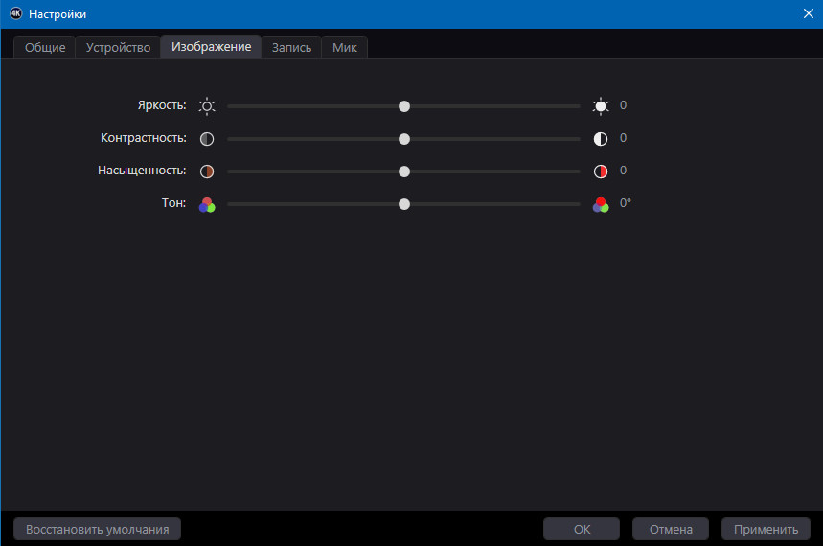Viewport: 823px width, 546px height.
Task: Click the low brightness sun icon
Action: [207, 106]
